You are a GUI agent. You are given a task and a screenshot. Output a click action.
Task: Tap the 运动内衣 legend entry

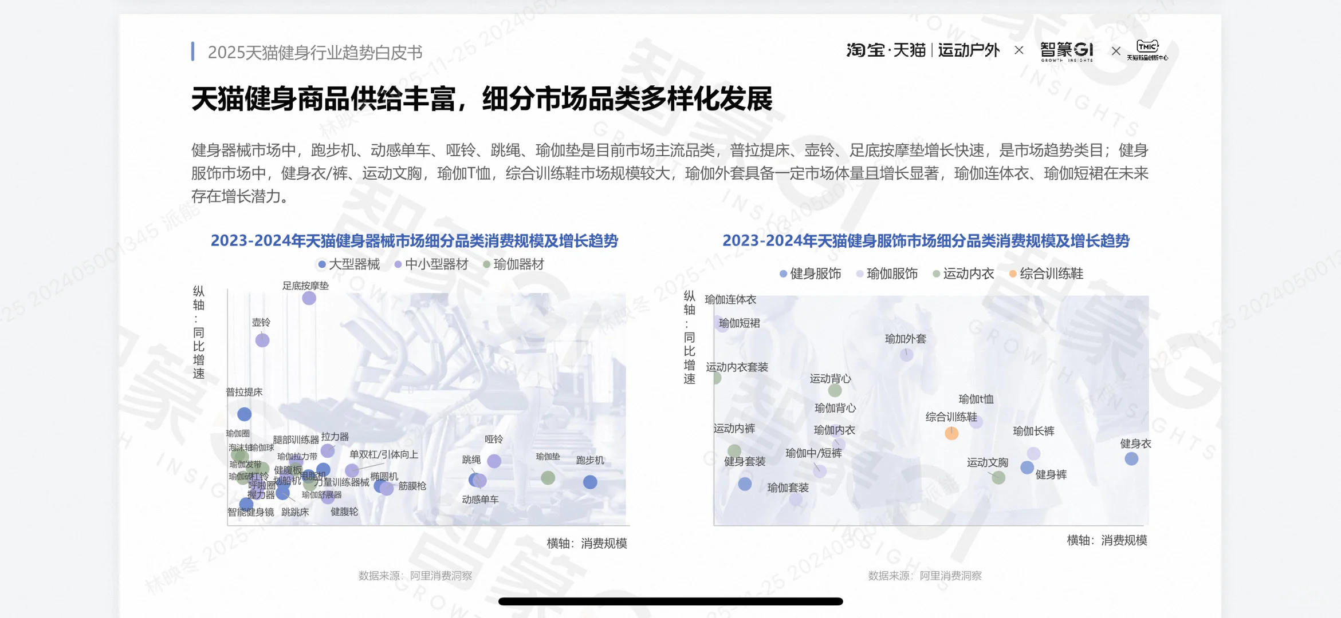[963, 274]
